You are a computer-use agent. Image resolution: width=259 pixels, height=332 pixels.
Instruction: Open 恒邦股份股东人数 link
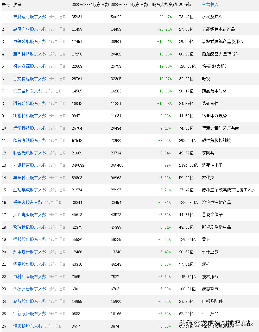30,239
